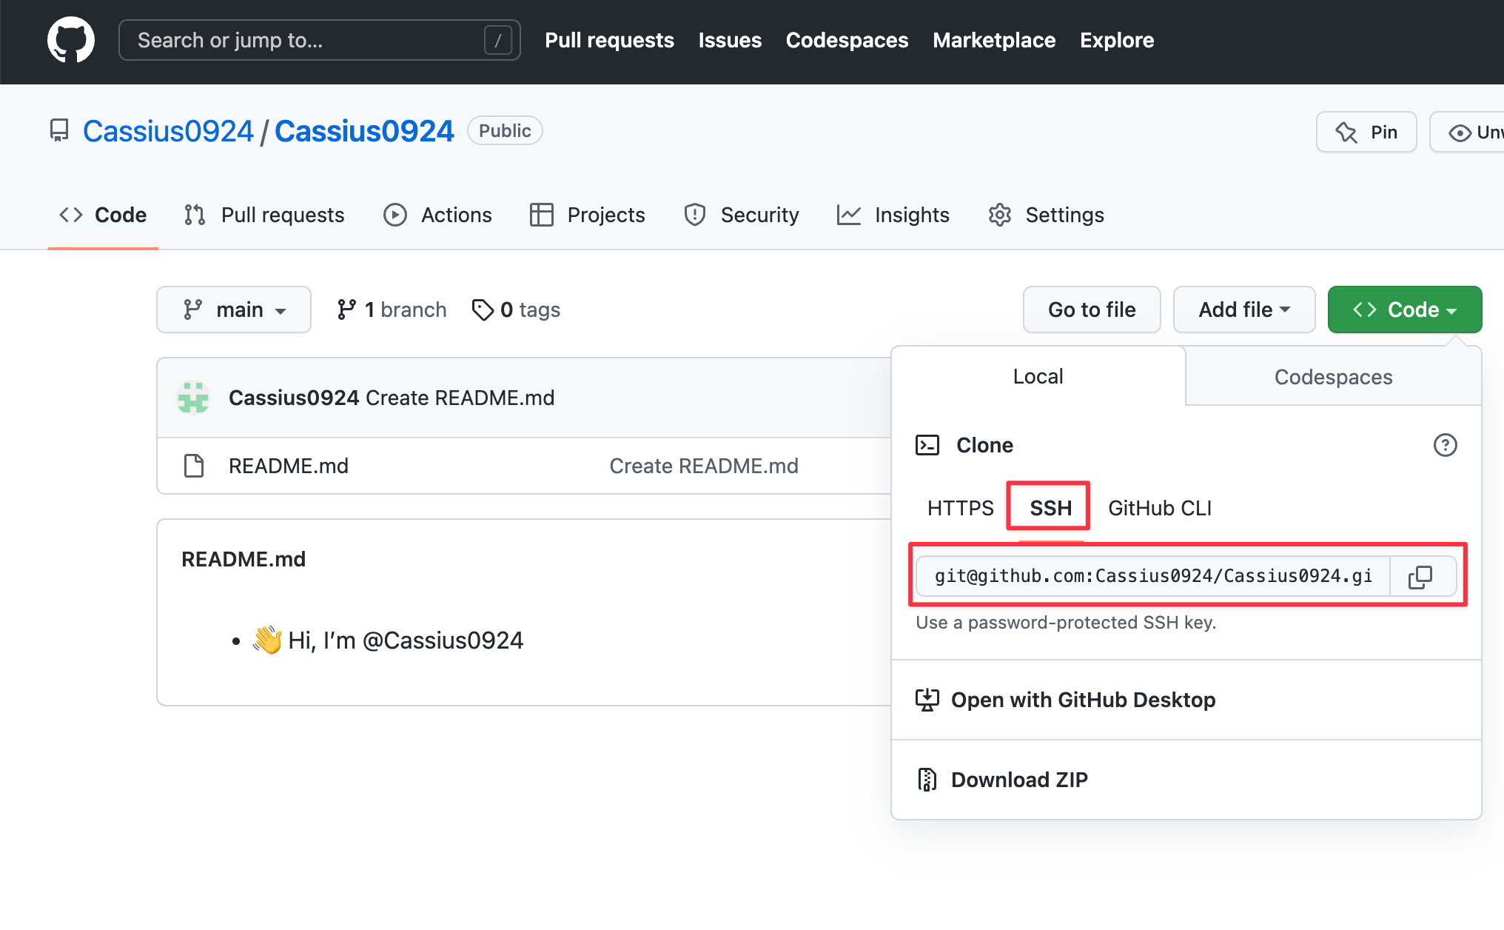Image resolution: width=1504 pixels, height=930 pixels.
Task: Click the file icon beside README.md
Action: 194,466
